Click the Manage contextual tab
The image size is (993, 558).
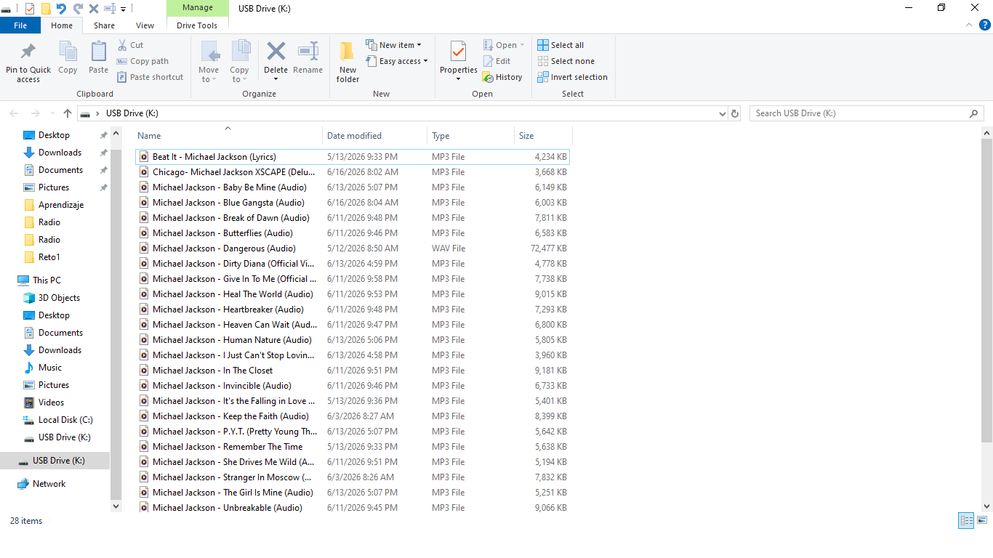(x=197, y=8)
